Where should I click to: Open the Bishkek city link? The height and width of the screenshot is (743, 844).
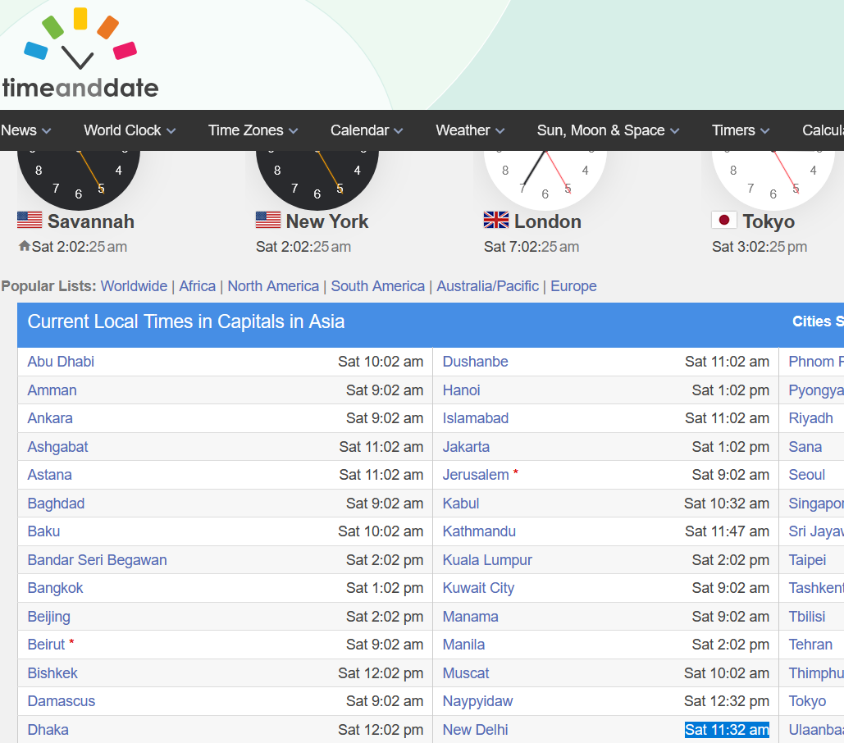pos(52,672)
